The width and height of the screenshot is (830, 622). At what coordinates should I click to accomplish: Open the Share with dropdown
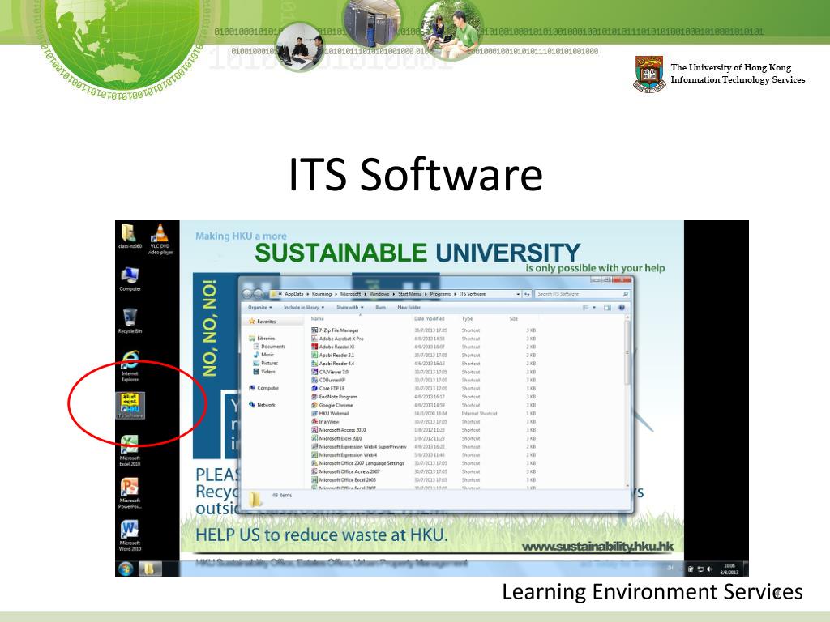pos(350,307)
